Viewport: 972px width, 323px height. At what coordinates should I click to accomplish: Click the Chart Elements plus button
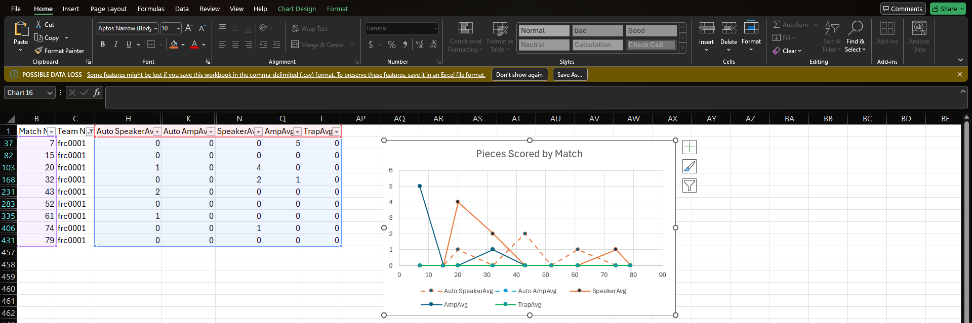[x=690, y=147]
